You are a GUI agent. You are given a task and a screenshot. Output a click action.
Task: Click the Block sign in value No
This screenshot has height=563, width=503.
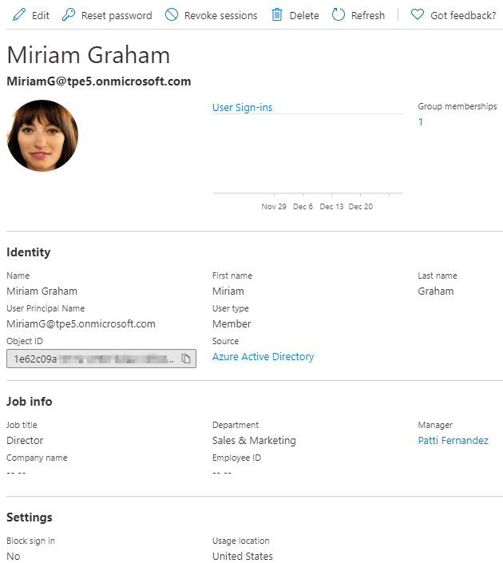(14, 556)
